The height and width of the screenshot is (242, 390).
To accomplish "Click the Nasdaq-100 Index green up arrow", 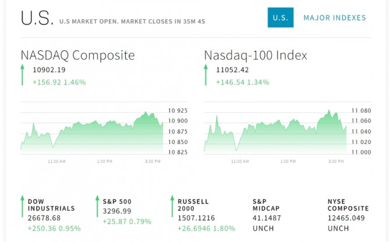I will coord(206,75).
